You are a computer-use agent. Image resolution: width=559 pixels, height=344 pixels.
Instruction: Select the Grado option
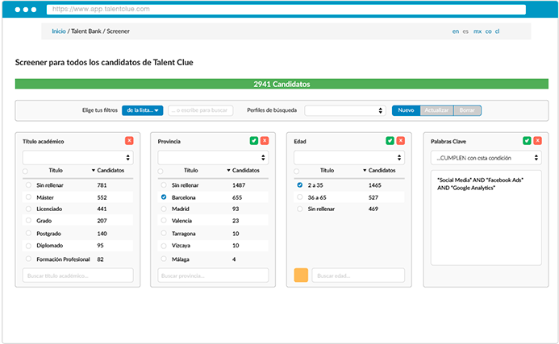tap(28, 221)
